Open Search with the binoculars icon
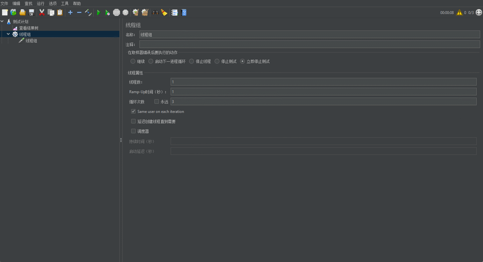This screenshot has height=262, width=483. tap(155, 13)
